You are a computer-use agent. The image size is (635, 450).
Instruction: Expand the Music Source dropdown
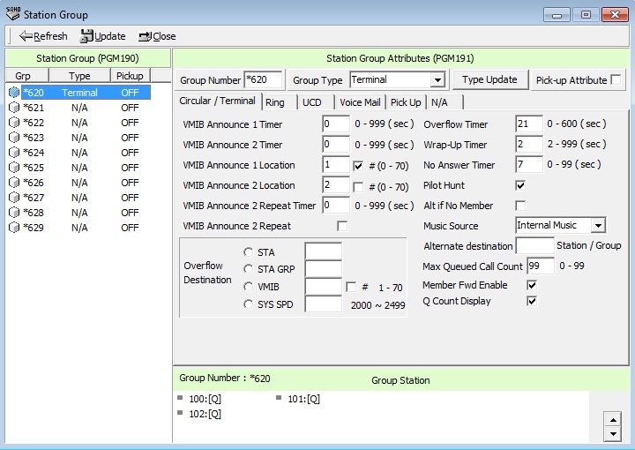point(598,226)
